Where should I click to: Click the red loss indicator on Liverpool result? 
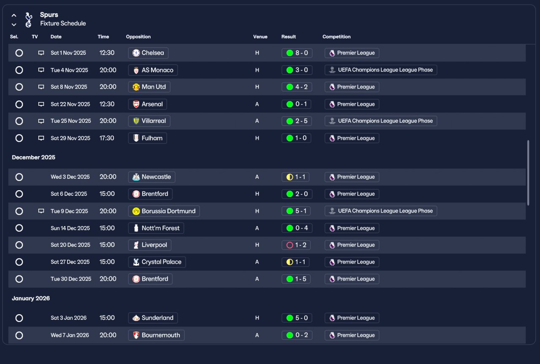point(289,245)
